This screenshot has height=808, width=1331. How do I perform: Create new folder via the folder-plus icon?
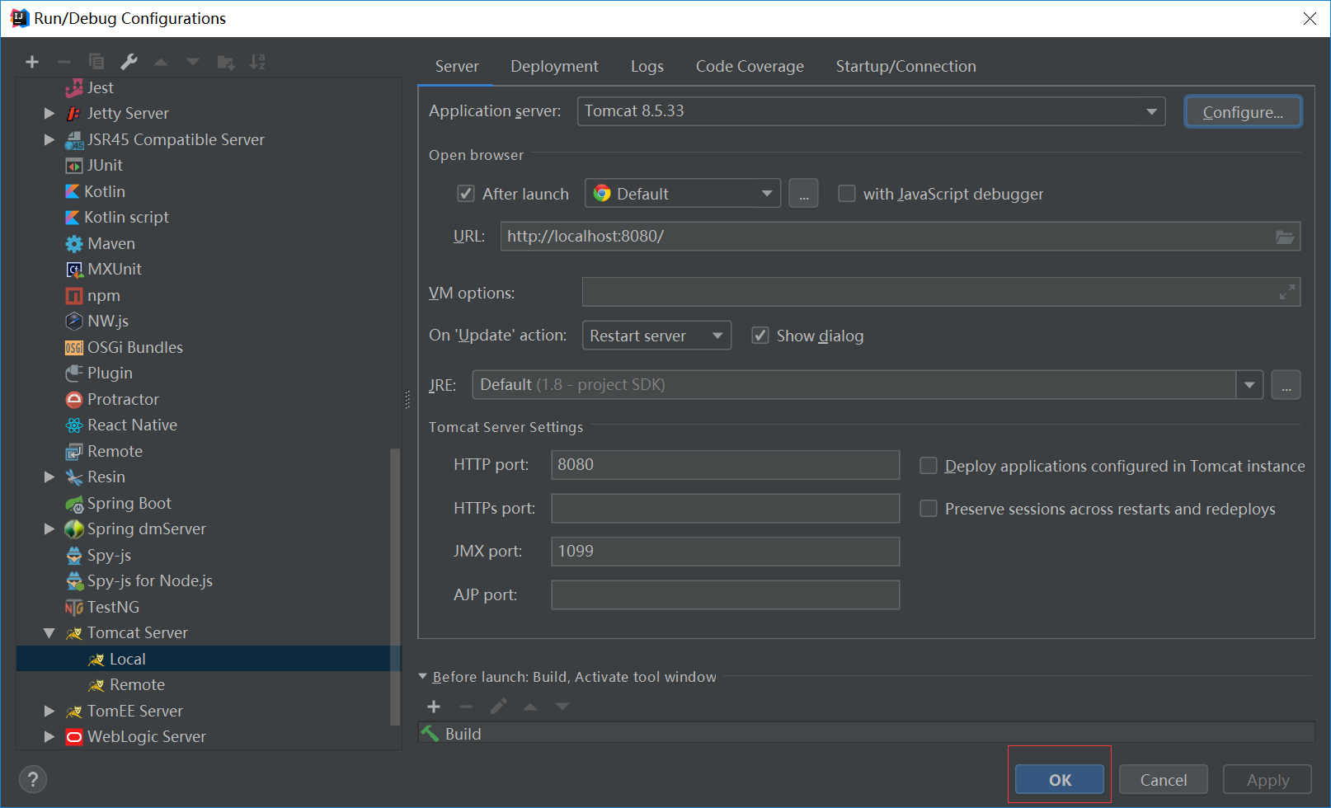click(x=225, y=62)
